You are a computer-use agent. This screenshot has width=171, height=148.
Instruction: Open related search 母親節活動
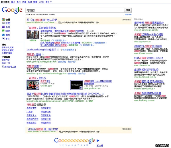(31, 123)
